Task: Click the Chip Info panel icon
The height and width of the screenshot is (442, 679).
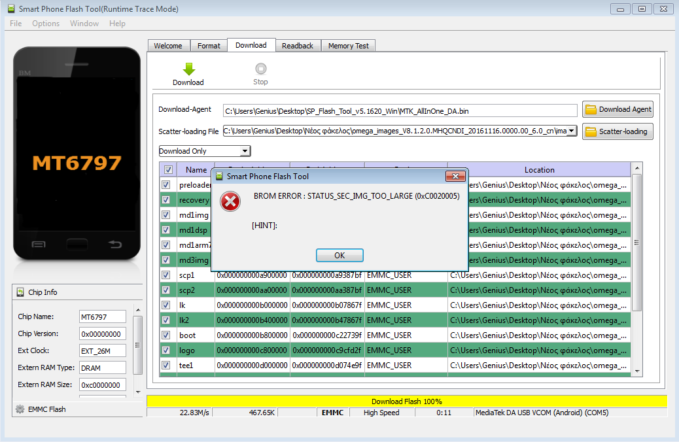Action: coord(21,292)
